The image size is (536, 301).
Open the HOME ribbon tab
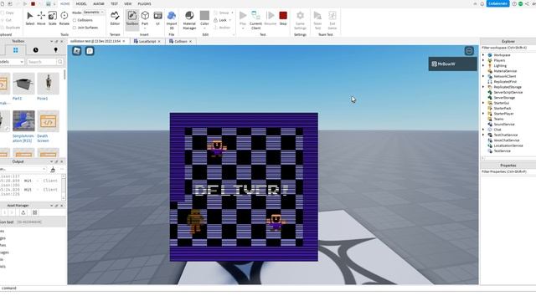click(x=65, y=3)
